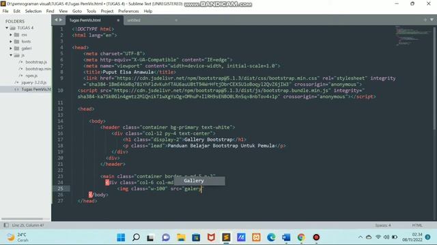Show hidden system tray icons
This screenshot has height=245, width=437.
[x=361, y=238]
